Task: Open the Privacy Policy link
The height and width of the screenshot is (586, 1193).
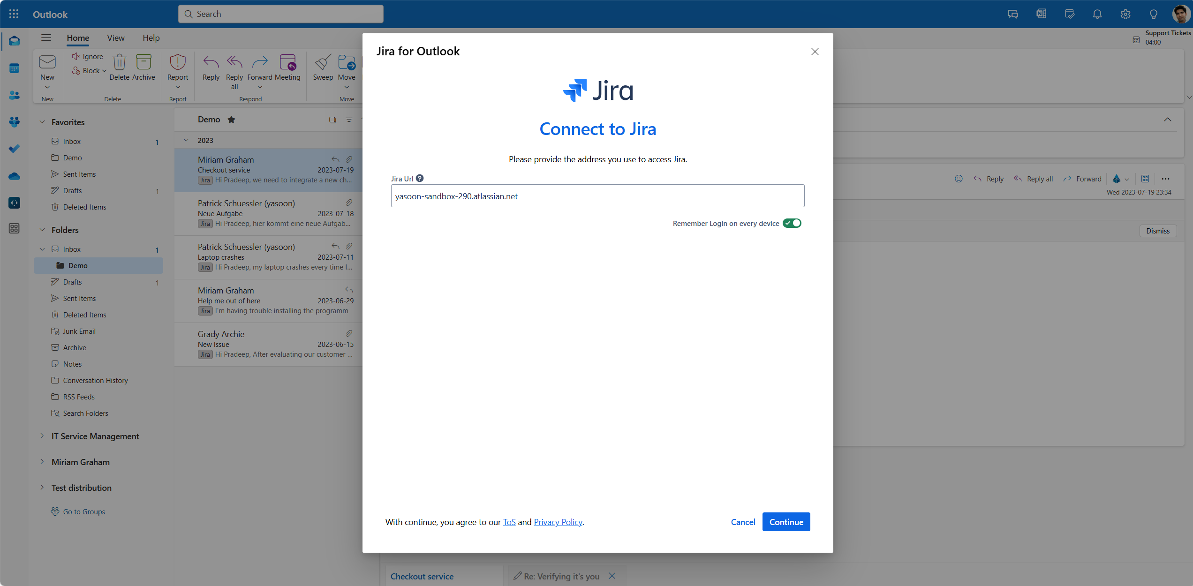Action: click(558, 522)
